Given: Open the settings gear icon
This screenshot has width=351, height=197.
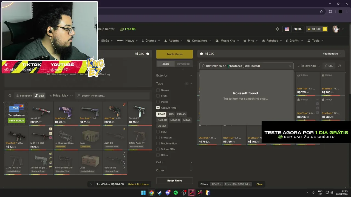Looking at the screenshot, I should coord(278,29).
